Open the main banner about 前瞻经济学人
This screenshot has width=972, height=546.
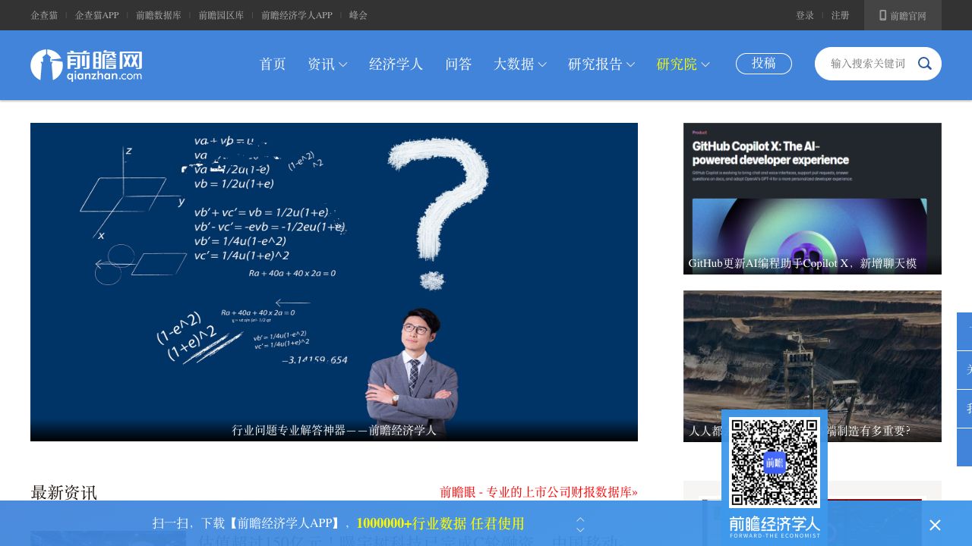point(334,281)
